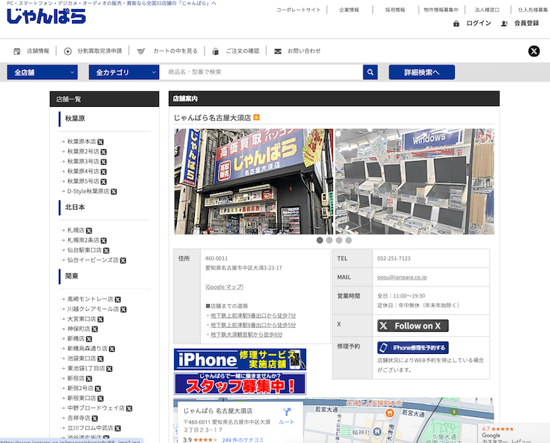Open 札幌南2条店 store link
Image resolution: width=550 pixels, height=443 pixels.
83,240
